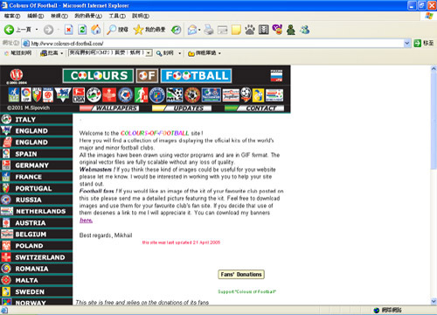Click the Mail envelope toolbar icon

[192, 30]
